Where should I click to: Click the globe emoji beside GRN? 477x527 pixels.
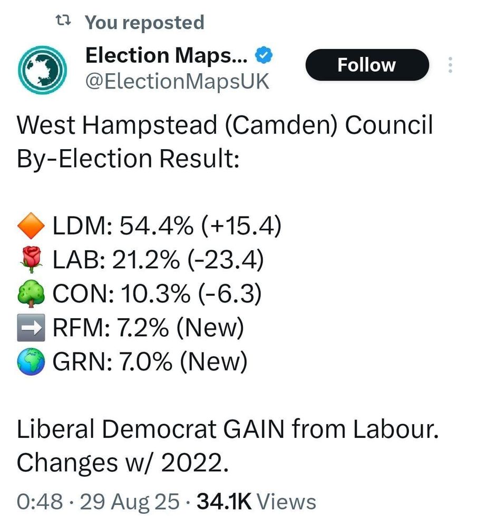[32, 362]
